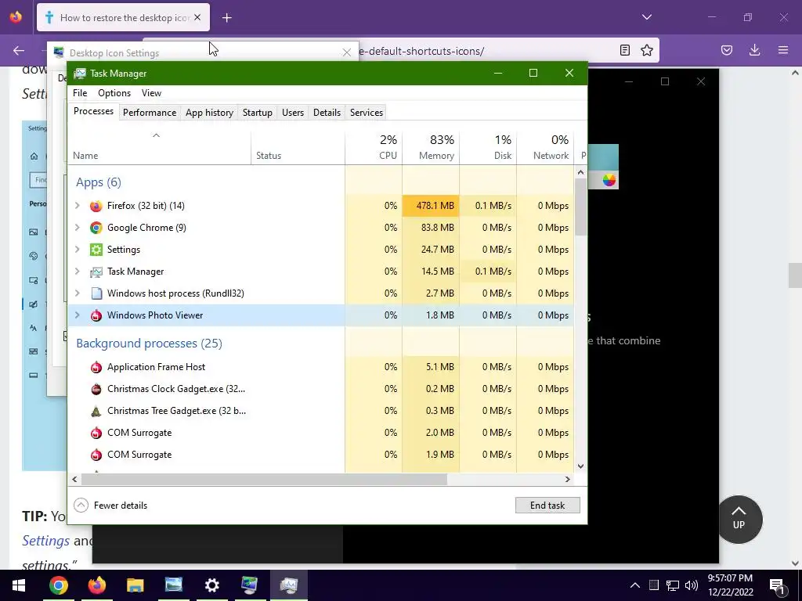Open Firefox downloads panel

pos(754,50)
